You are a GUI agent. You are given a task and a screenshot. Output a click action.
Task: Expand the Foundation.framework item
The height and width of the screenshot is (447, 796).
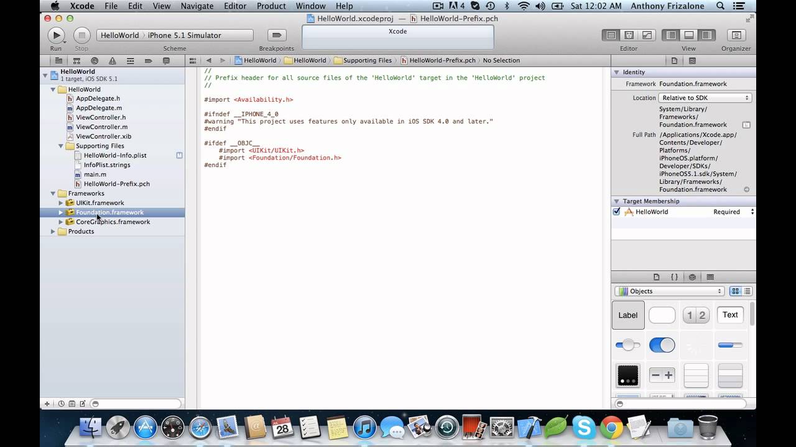pyautogui.click(x=60, y=212)
